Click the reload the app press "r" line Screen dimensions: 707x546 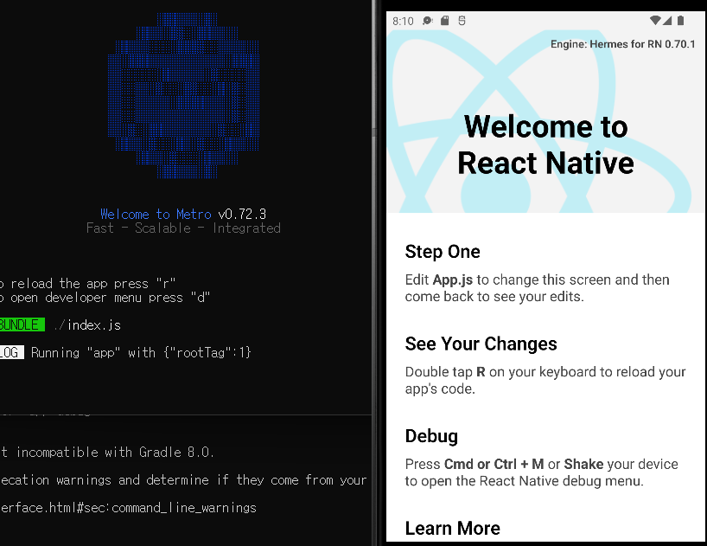click(x=88, y=283)
